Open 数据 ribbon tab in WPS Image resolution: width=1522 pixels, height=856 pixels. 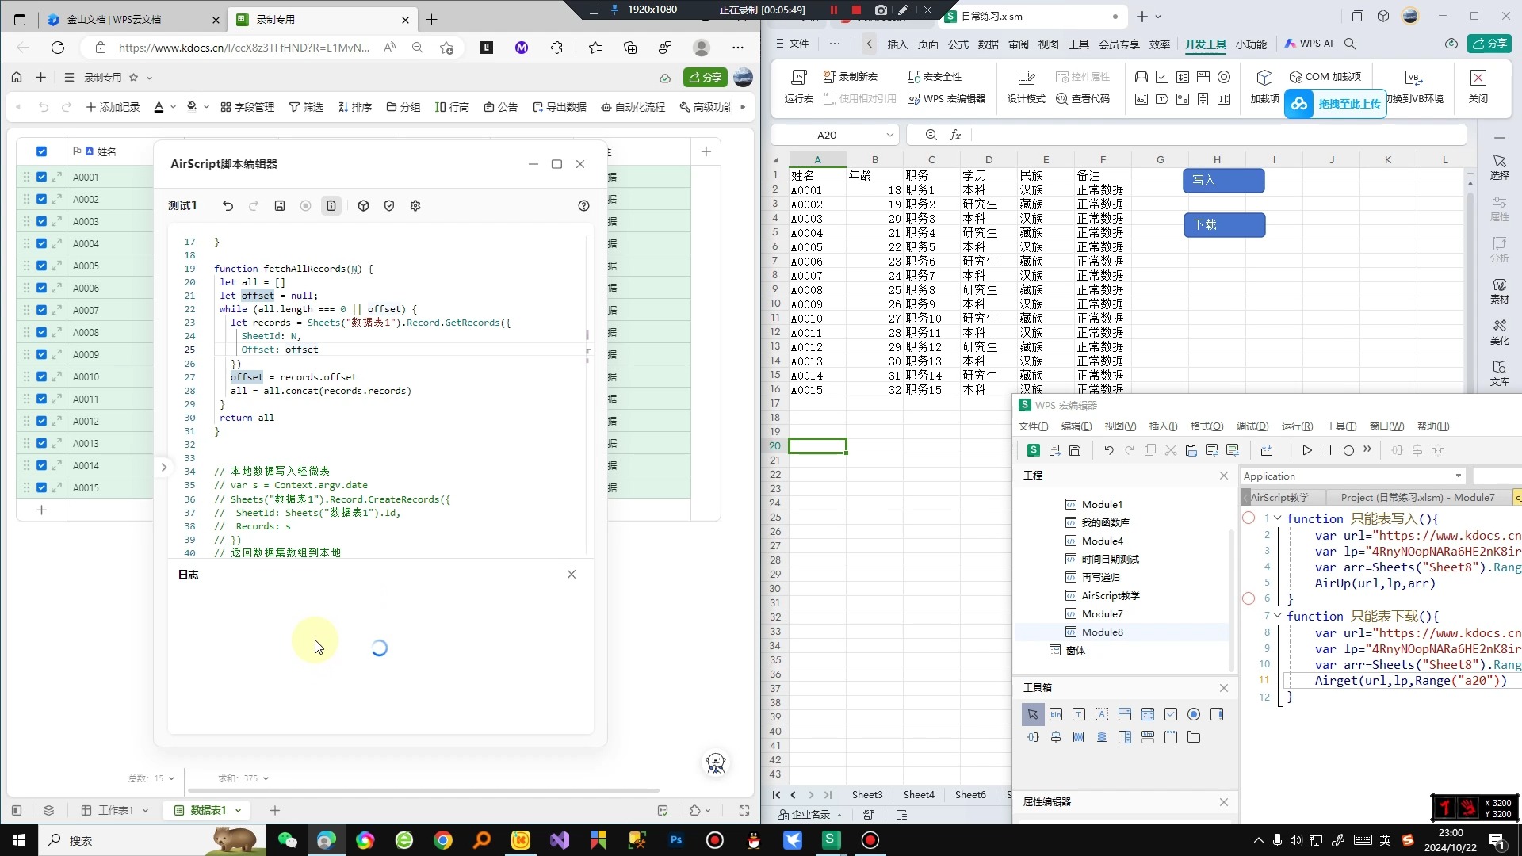pyautogui.click(x=988, y=44)
